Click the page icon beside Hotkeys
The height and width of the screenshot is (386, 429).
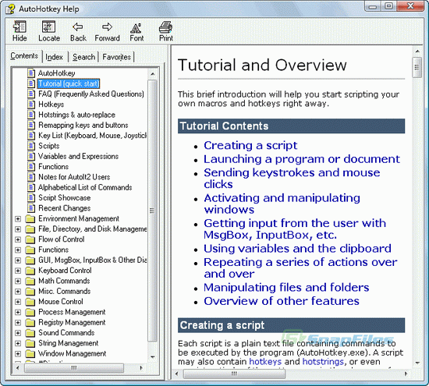31,104
